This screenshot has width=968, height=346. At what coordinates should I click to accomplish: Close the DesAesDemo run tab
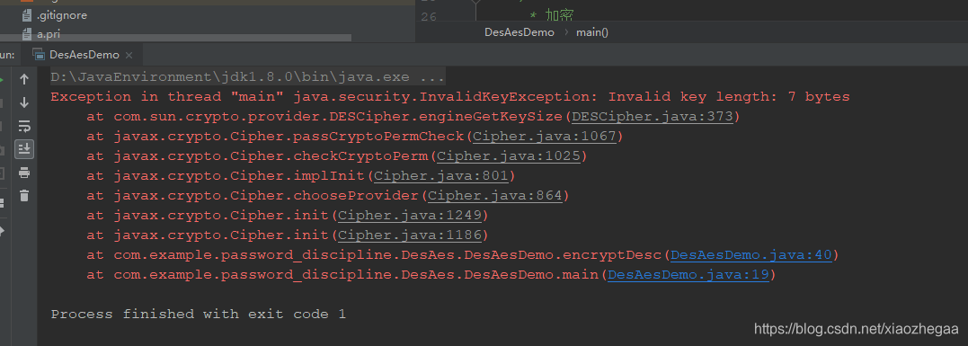(129, 55)
